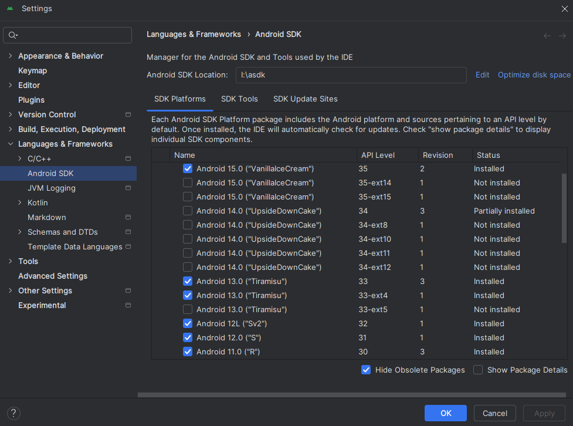Open help with the question mark icon
573x426 pixels.
(x=13, y=413)
